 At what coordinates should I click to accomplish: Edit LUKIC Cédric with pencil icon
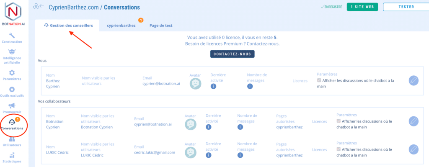click(413, 149)
